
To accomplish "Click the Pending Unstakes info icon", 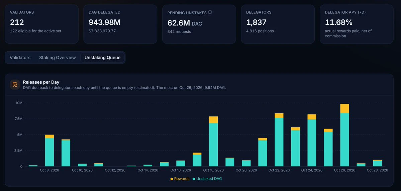I will [210, 12].
